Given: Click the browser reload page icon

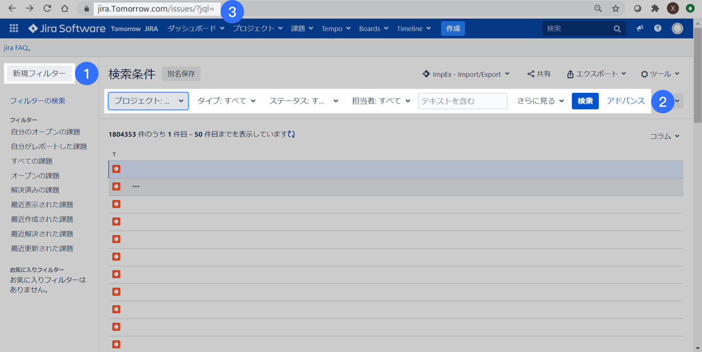Looking at the screenshot, I should (47, 8).
